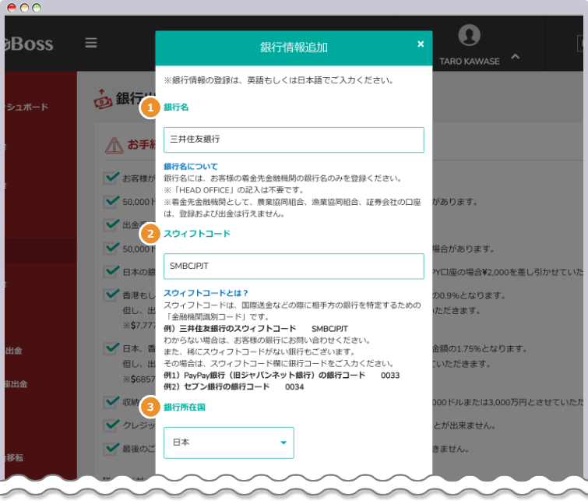Open the ダッシュボード sidebar item
The height and width of the screenshot is (501, 588).
click(x=26, y=107)
